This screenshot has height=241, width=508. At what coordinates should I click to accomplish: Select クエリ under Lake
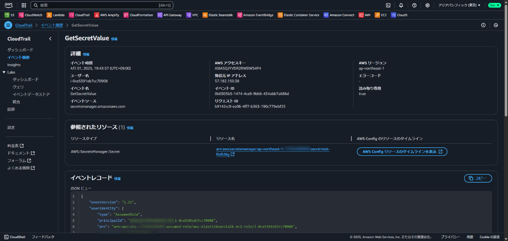[x=18, y=87]
